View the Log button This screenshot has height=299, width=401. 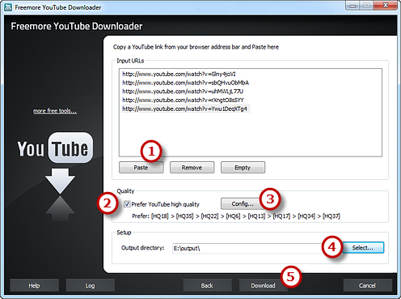pos(90,285)
